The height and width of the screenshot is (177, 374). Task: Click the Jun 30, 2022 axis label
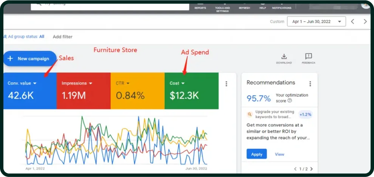[x=196, y=168]
